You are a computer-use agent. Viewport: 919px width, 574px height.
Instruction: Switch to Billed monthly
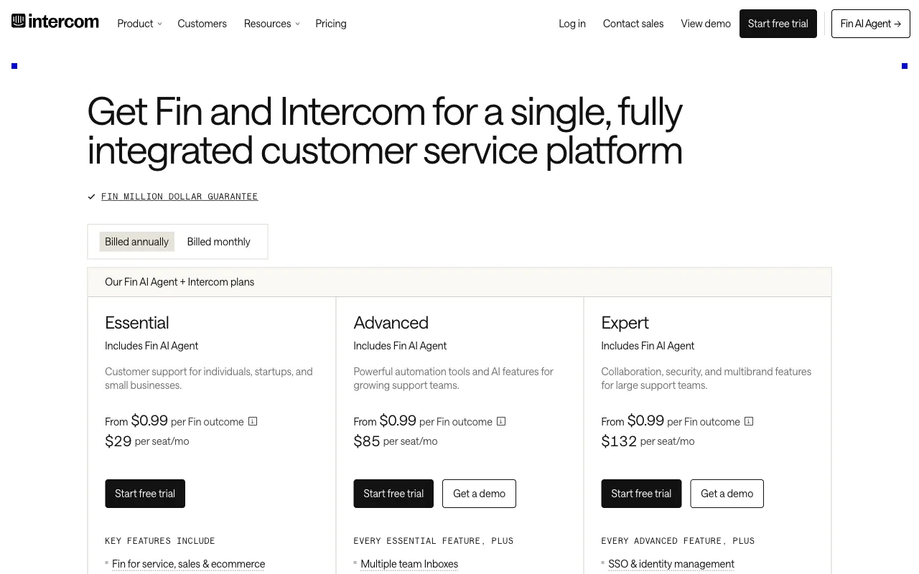click(x=219, y=242)
